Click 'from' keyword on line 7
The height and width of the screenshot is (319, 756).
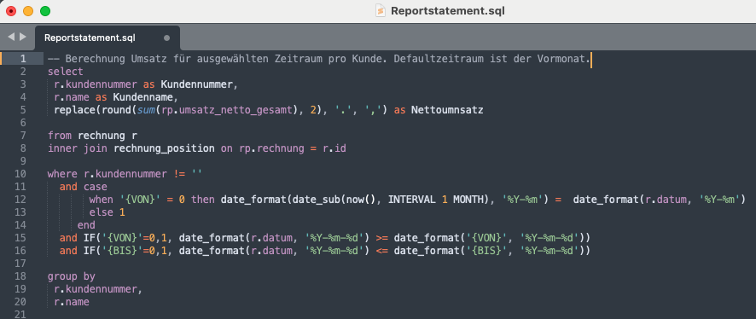click(60, 136)
